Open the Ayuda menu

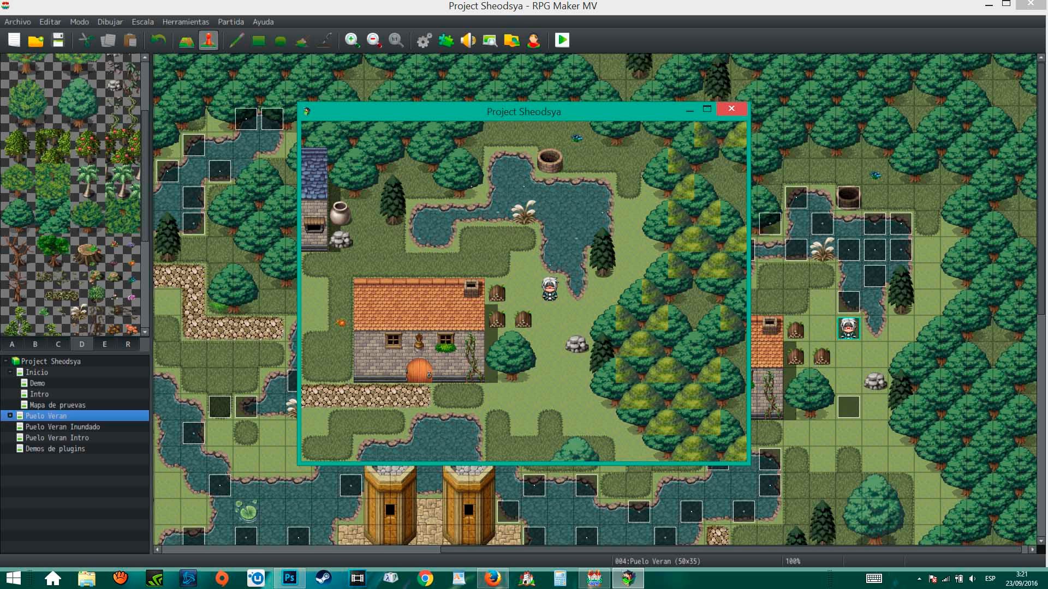pyautogui.click(x=263, y=22)
